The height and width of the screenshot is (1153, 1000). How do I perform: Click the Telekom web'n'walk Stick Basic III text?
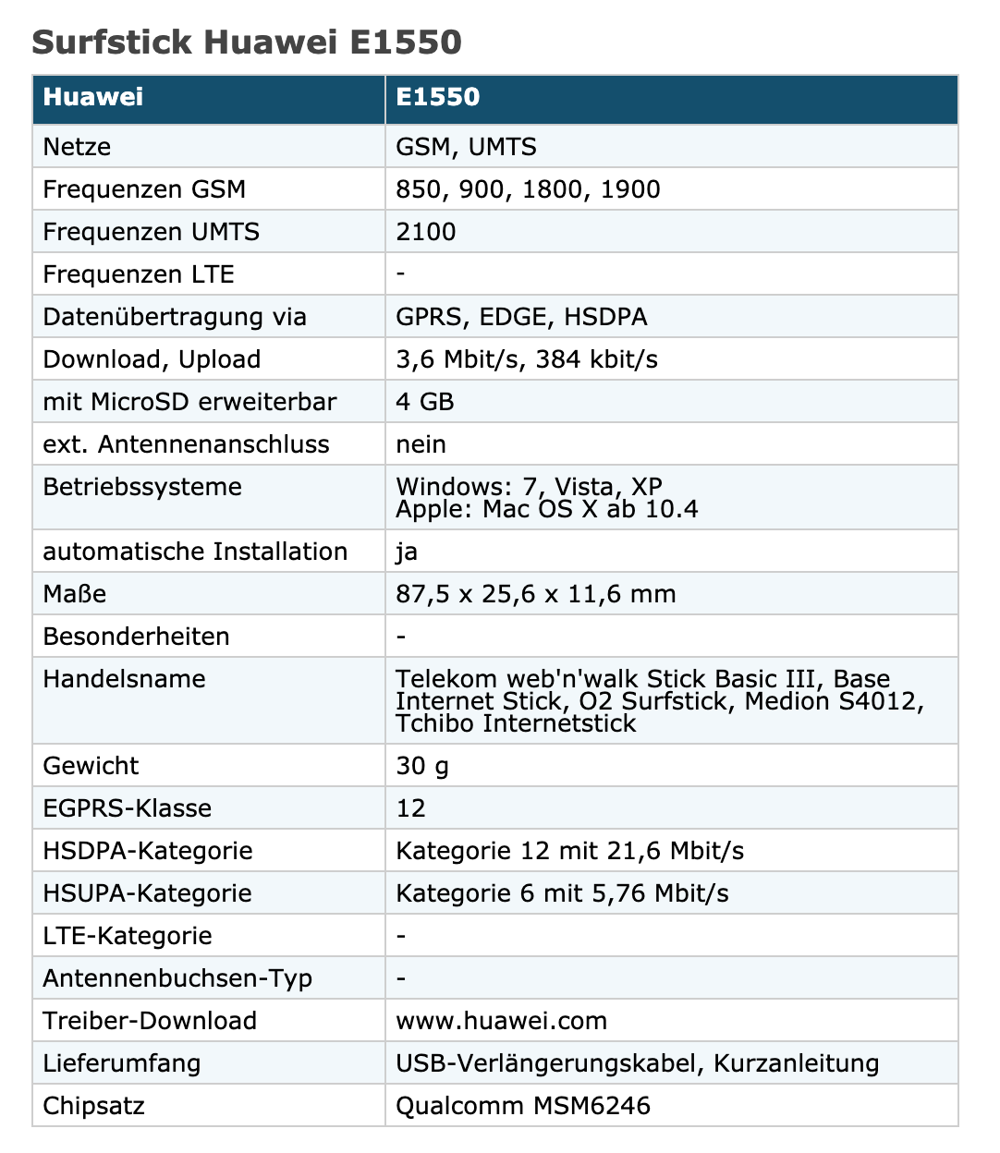610,679
